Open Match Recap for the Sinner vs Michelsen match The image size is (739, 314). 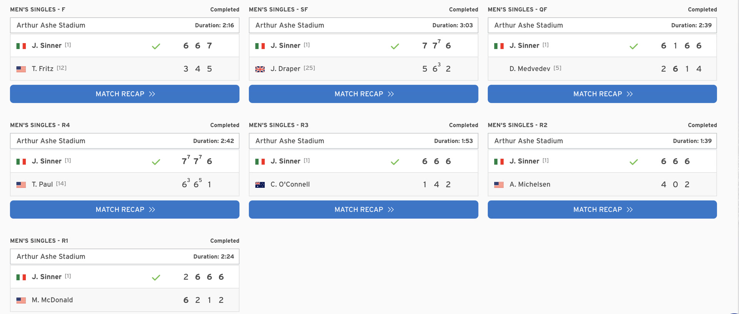click(602, 209)
